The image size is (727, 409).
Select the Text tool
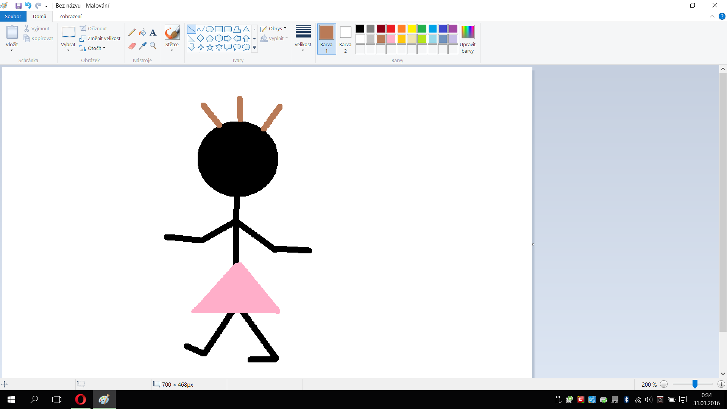pos(153,33)
